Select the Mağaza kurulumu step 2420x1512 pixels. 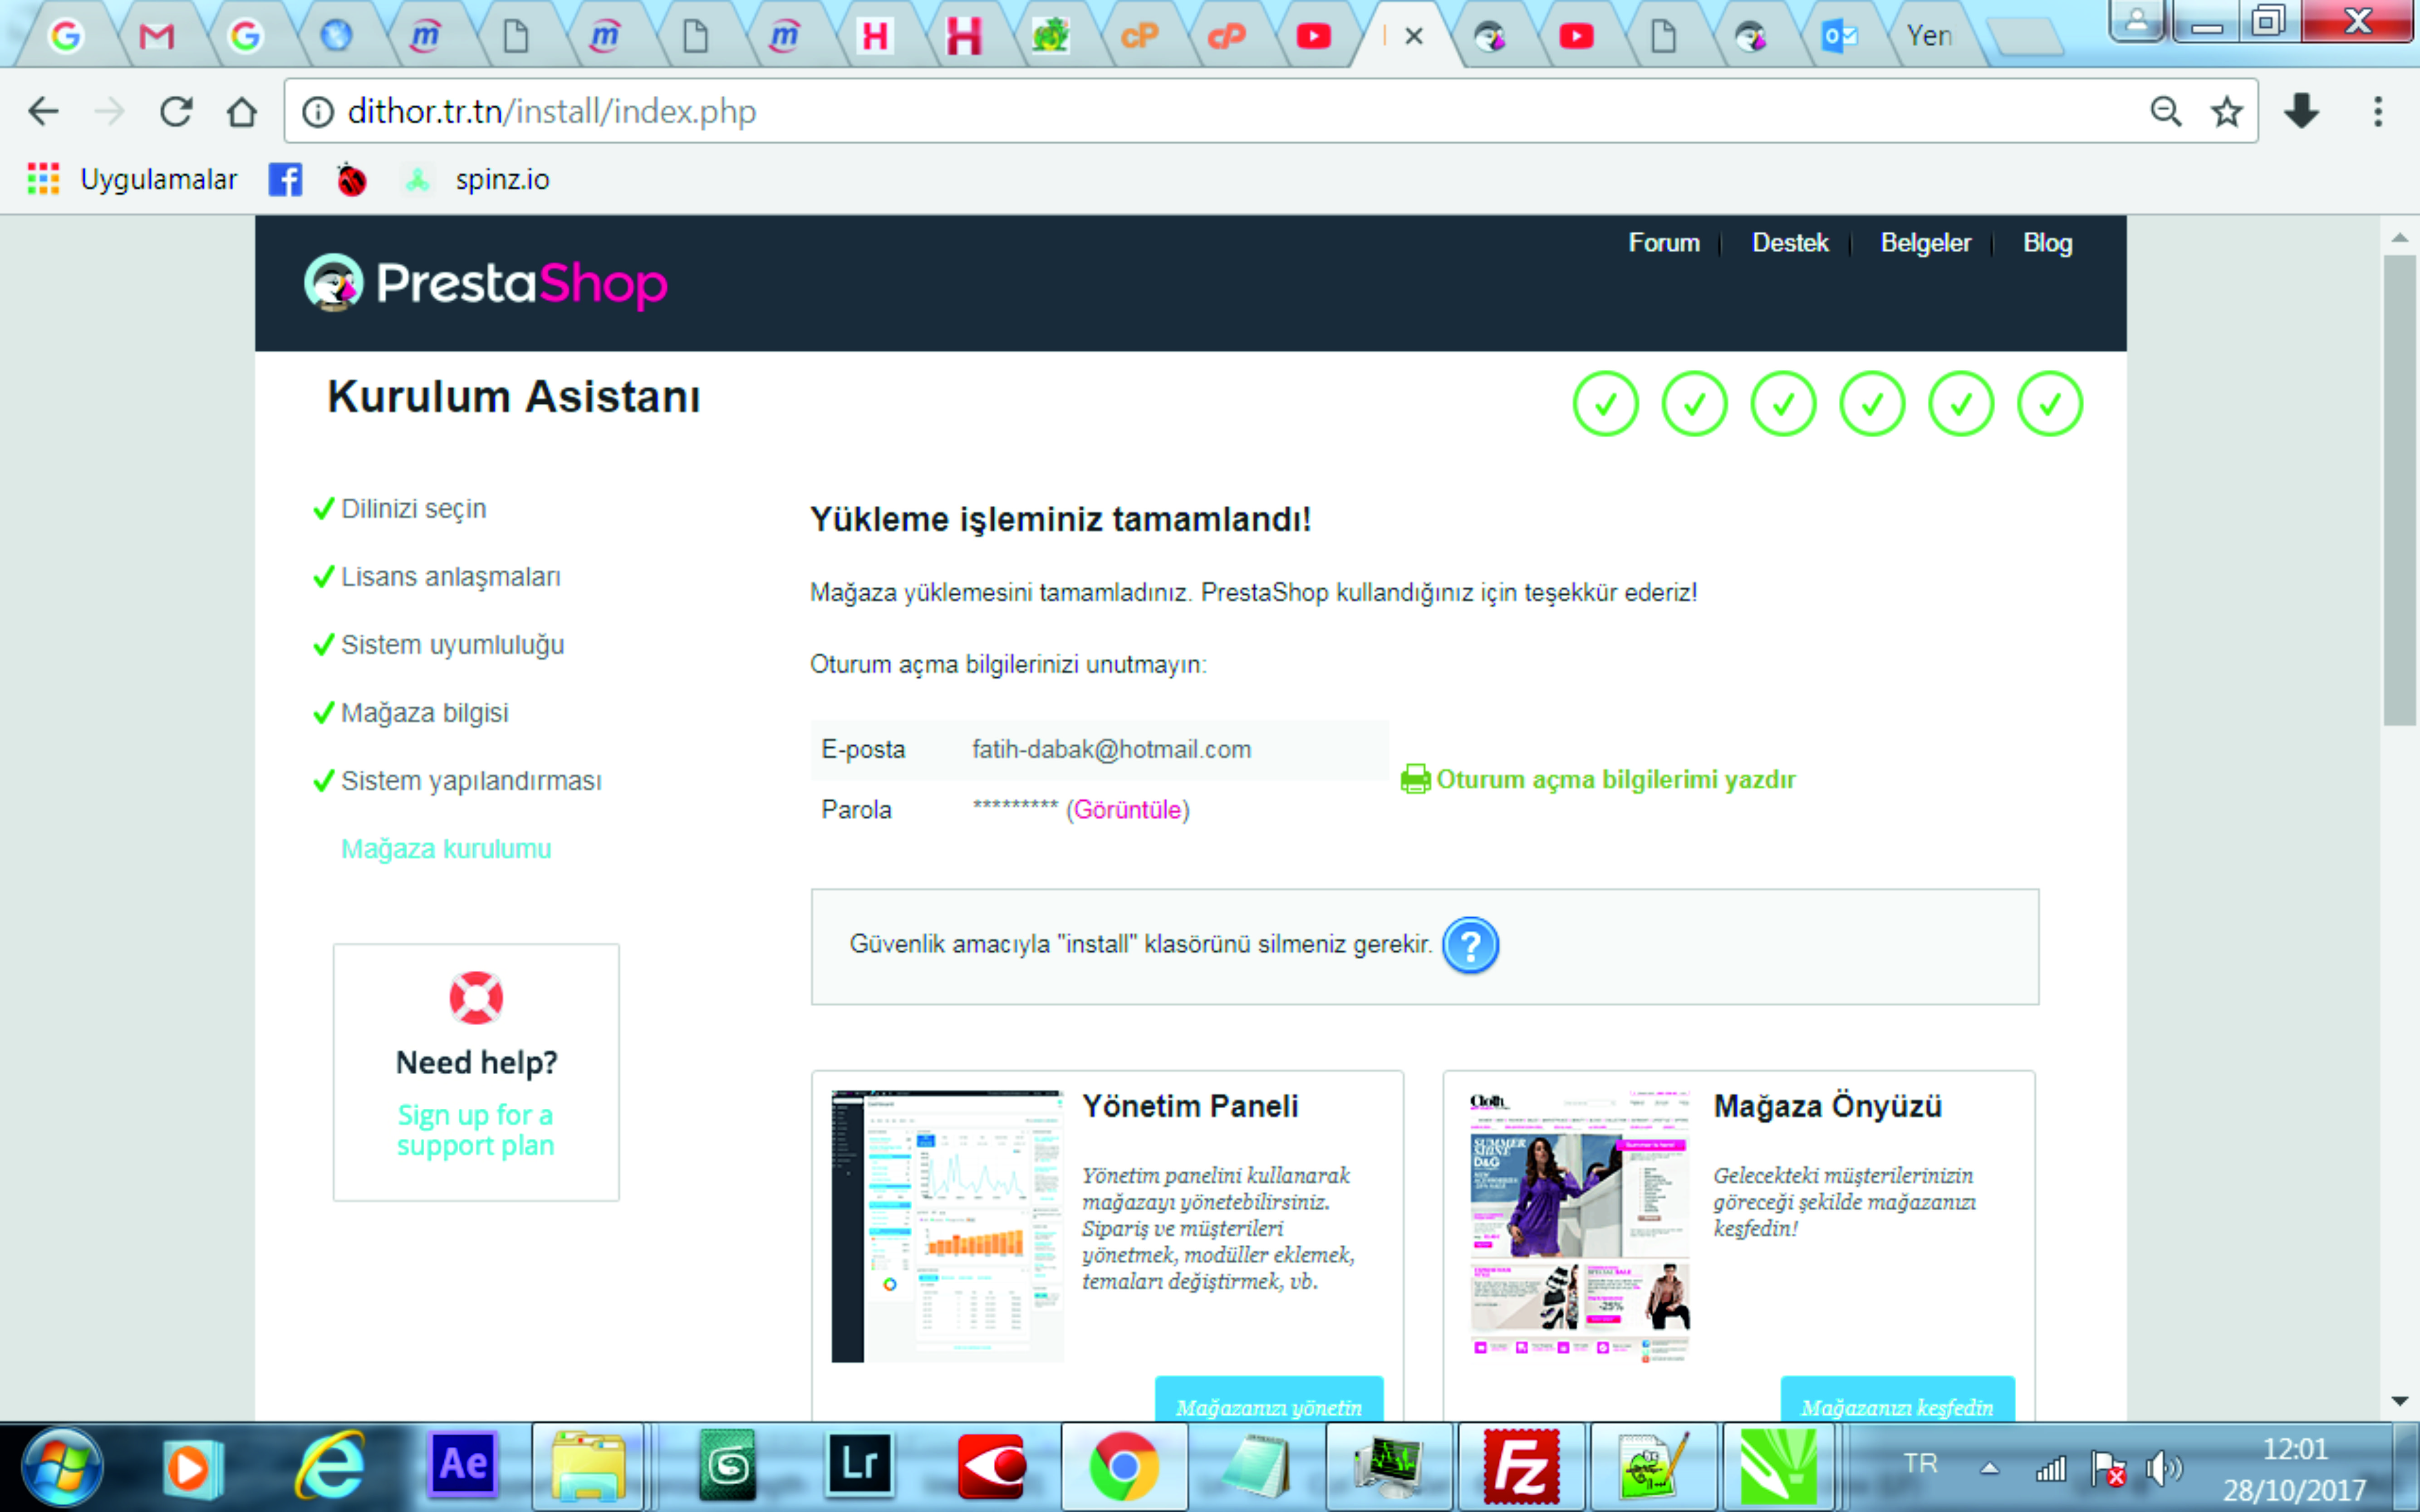click(x=446, y=849)
